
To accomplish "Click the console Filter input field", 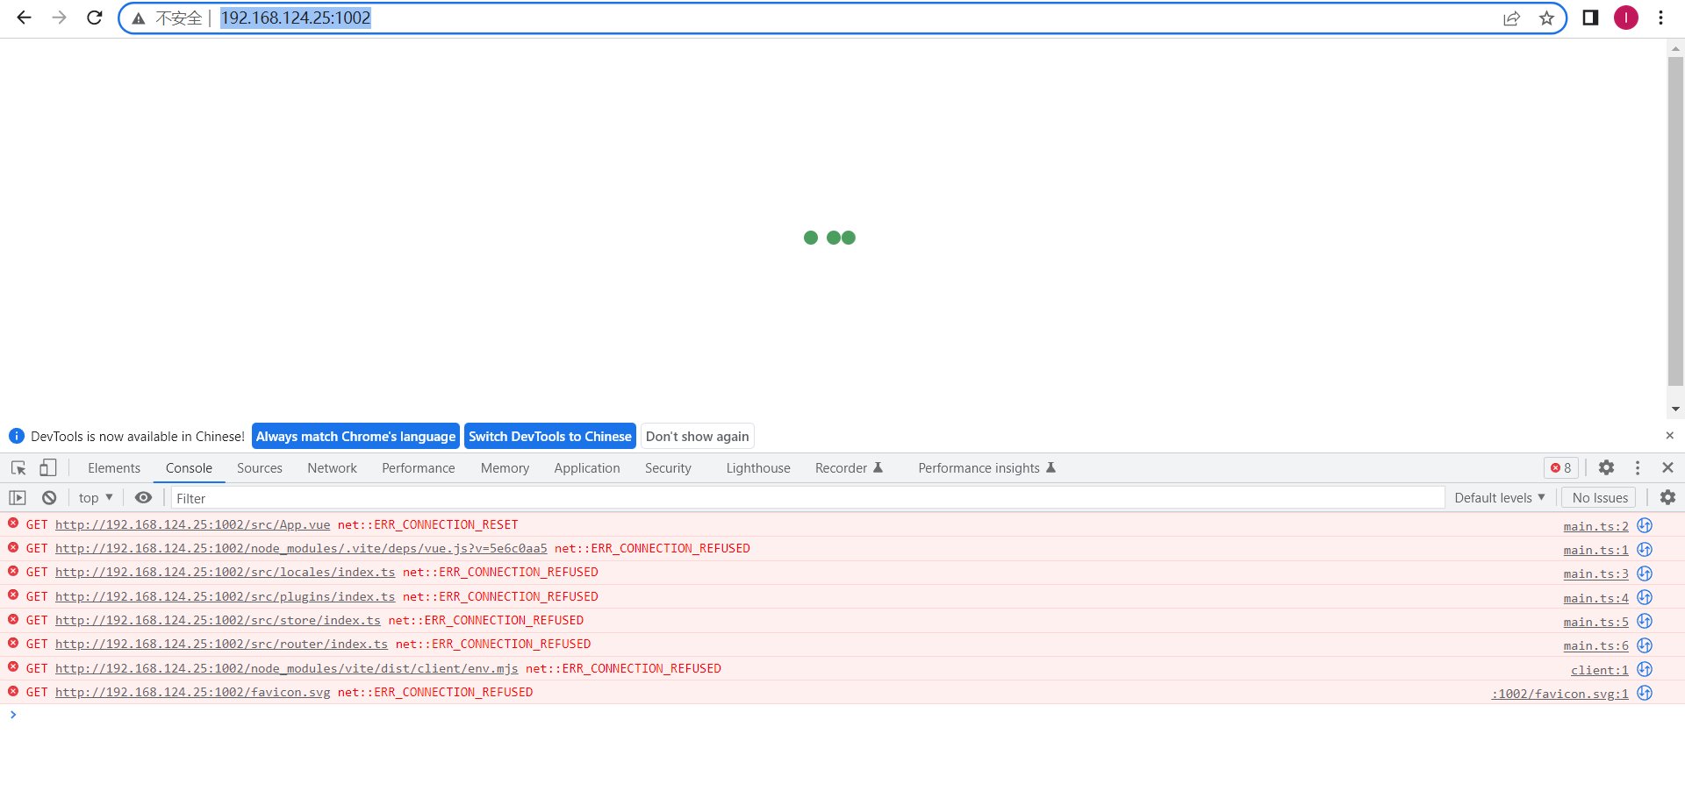I will [x=527, y=497].
